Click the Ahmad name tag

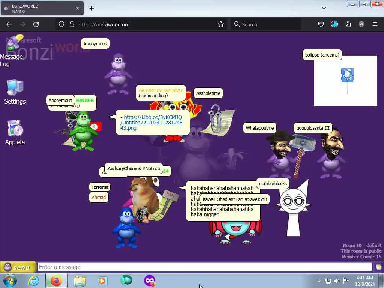(x=99, y=197)
